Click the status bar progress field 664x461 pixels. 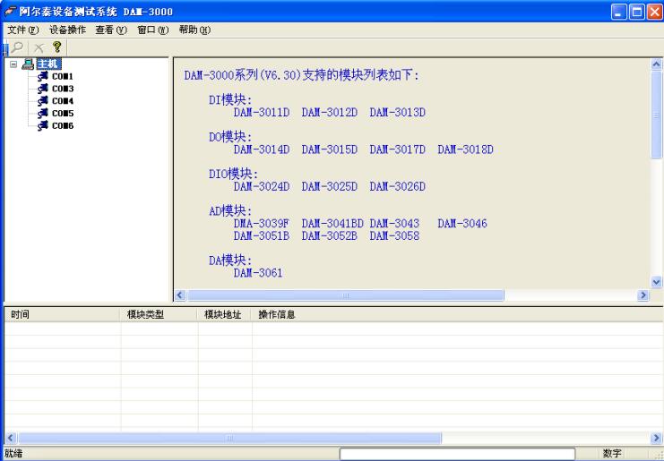(x=457, y=454)
